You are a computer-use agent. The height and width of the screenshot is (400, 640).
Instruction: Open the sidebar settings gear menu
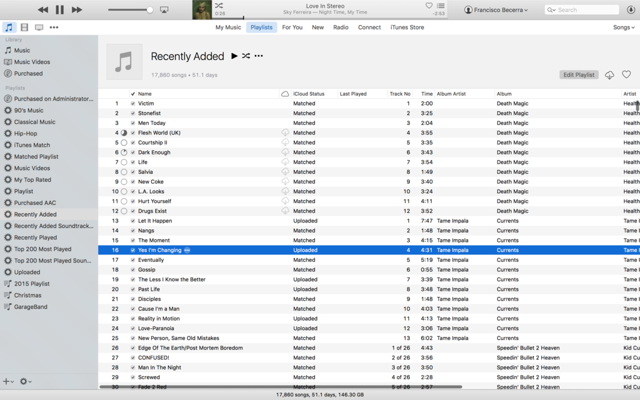26,381
